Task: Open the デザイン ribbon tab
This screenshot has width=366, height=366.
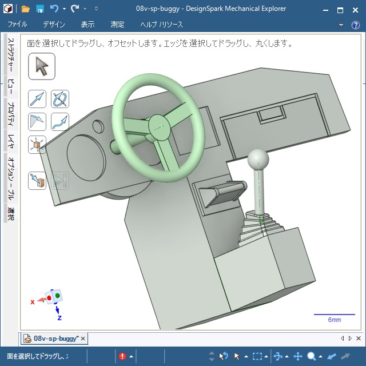Action: point(54,25)
